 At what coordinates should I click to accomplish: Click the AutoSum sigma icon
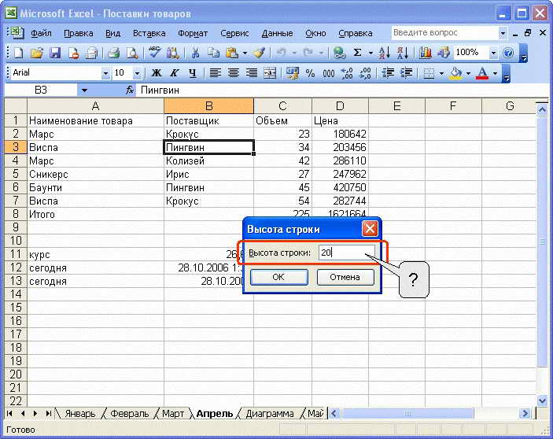[x=357, y=53]
